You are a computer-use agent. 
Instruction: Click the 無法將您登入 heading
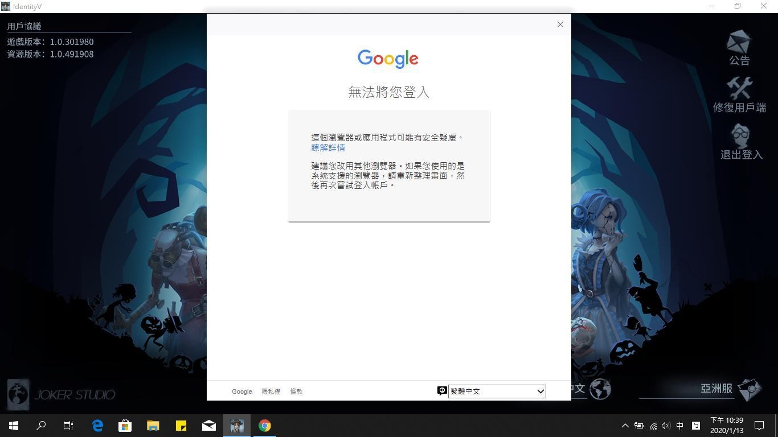(x=389, y=92)
